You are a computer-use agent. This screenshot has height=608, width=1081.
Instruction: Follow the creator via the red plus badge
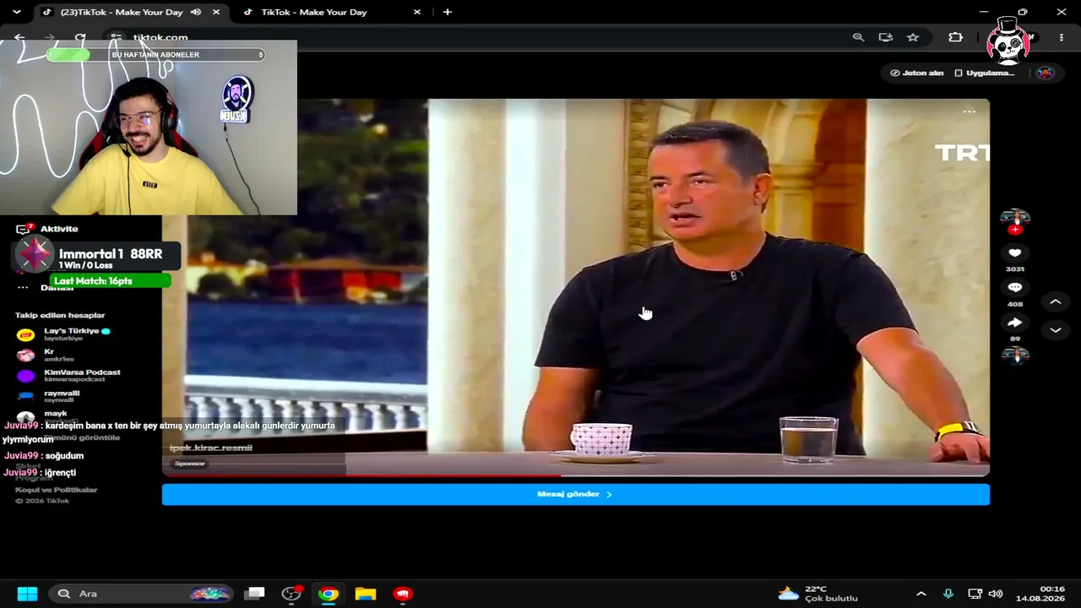coord(1015,230)
